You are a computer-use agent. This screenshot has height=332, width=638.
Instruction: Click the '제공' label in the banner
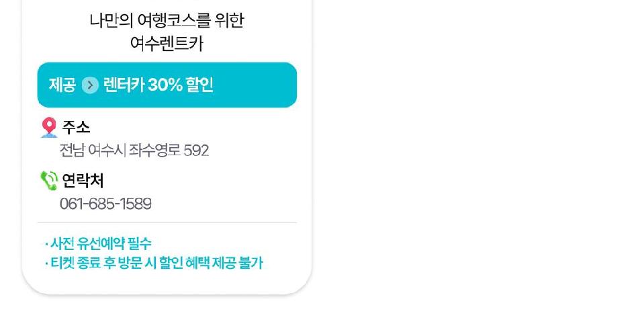coord(62,86)
